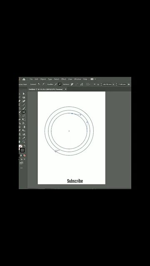Screen dimensions: 150x266
Task: Select the Perspective Grid tool
Action: [24, 123]
